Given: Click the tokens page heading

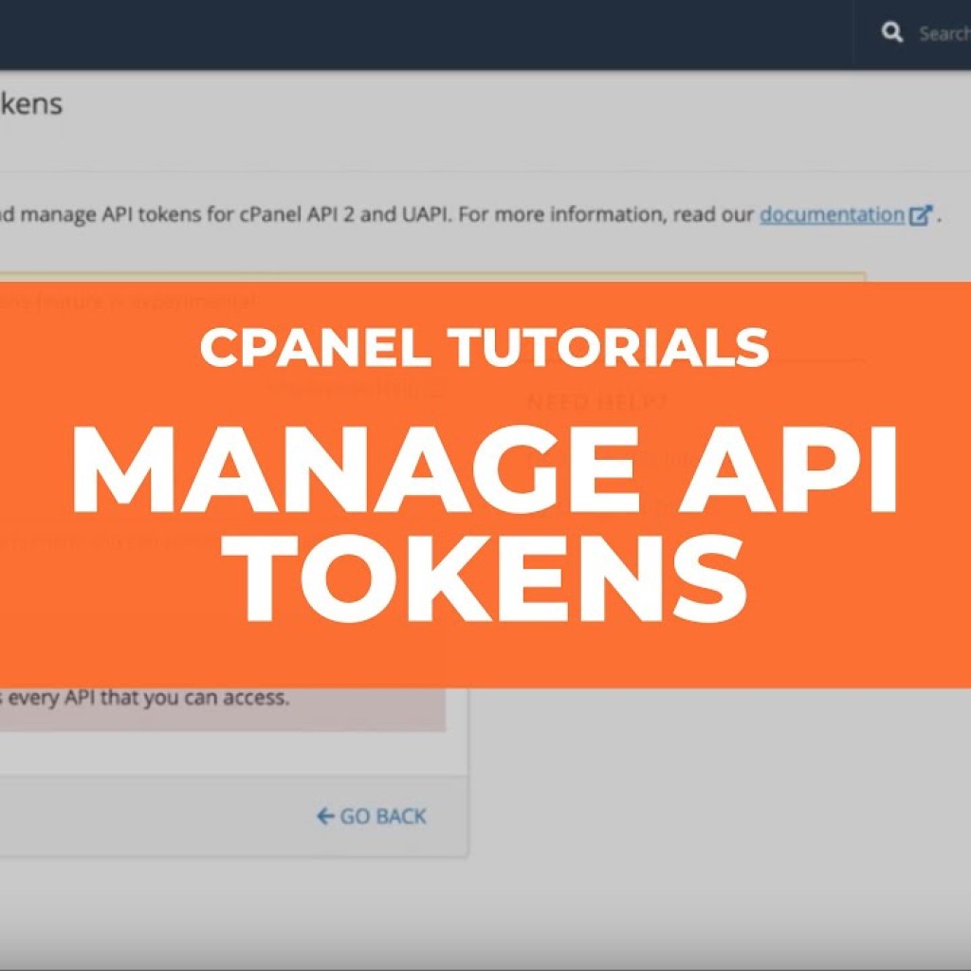Looking at the screenshot, I should pos(33,105).
